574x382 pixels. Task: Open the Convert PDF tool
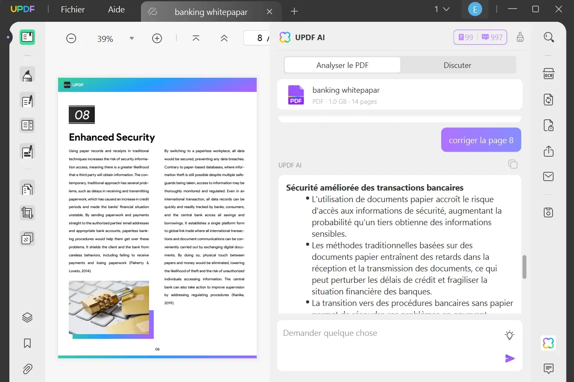549,100
